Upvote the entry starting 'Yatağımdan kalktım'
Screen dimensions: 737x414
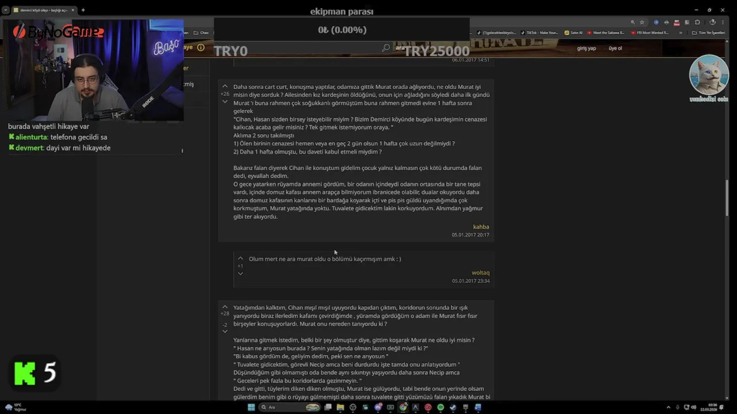[225, 307]
